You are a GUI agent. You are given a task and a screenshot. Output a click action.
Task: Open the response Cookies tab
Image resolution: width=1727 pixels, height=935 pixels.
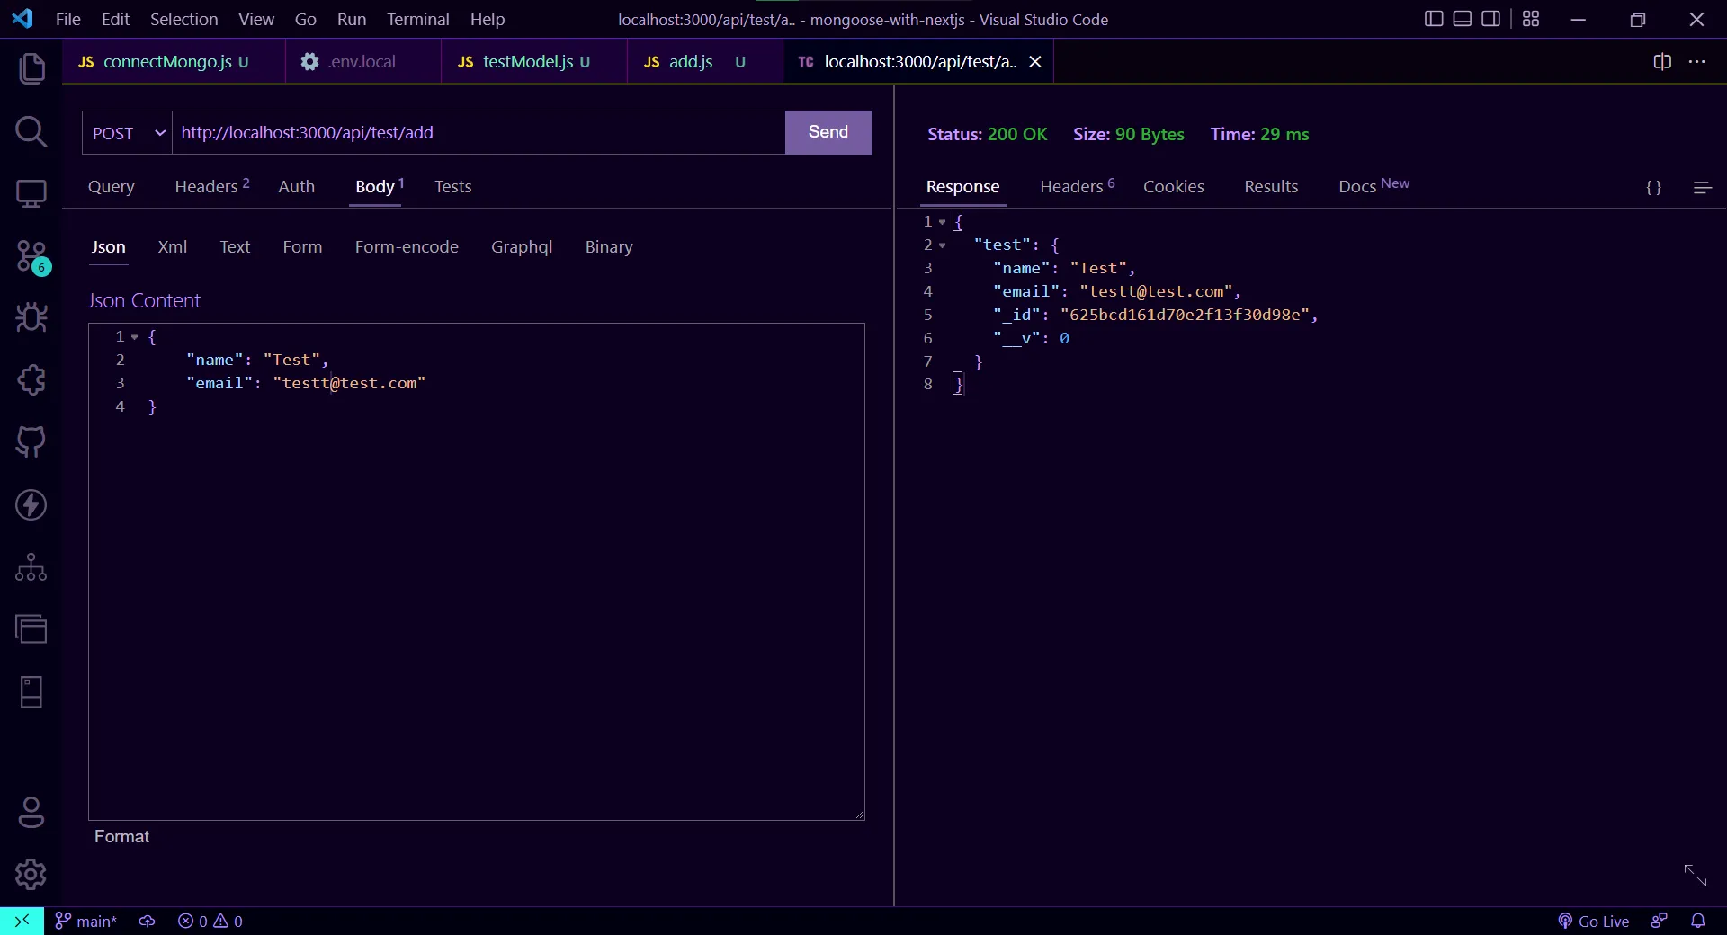(1174, 186)
